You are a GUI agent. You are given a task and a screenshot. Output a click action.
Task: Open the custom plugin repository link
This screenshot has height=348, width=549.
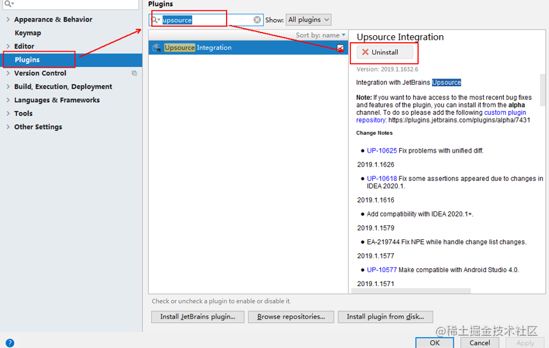(505, 112)
